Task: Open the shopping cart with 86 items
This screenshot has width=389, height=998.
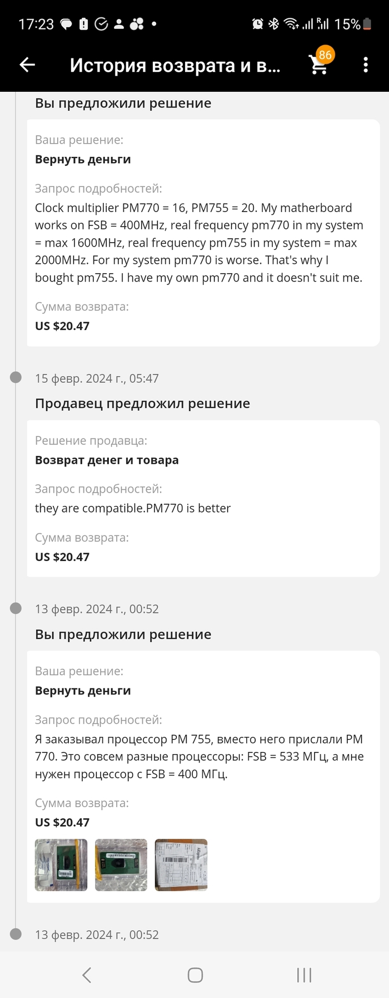Action: click(319, 64)
